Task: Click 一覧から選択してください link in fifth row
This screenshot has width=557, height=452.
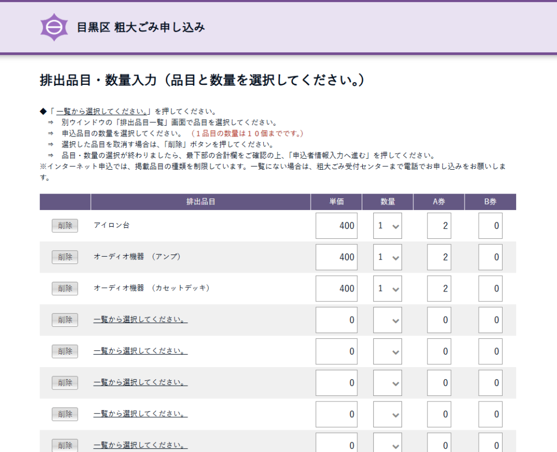Action: tap(140, 351)
